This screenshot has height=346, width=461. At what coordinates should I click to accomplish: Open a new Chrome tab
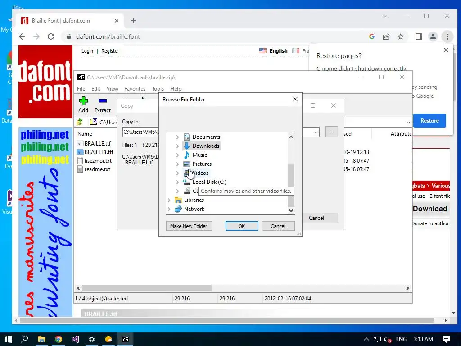pyautogui.click(x=133, y=21)
